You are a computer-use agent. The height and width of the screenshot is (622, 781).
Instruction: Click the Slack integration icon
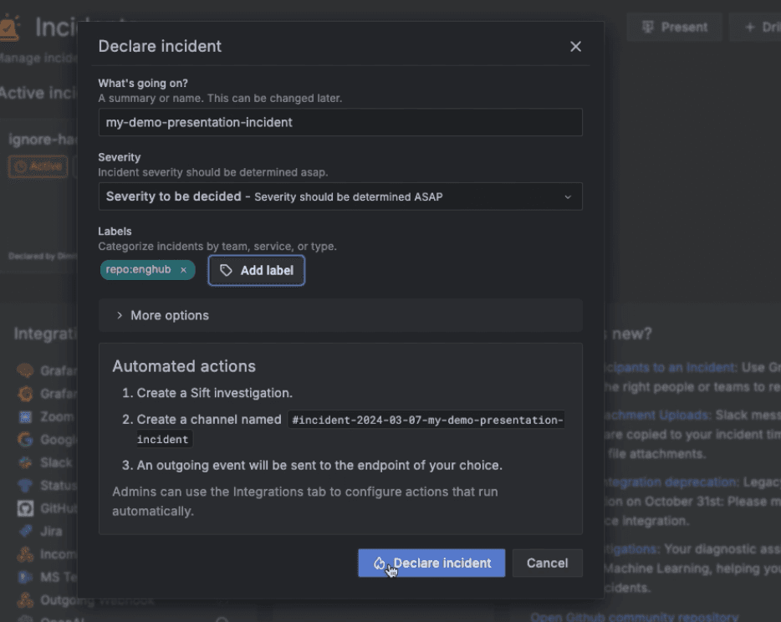pyautogui.click(x=25, y=462)
